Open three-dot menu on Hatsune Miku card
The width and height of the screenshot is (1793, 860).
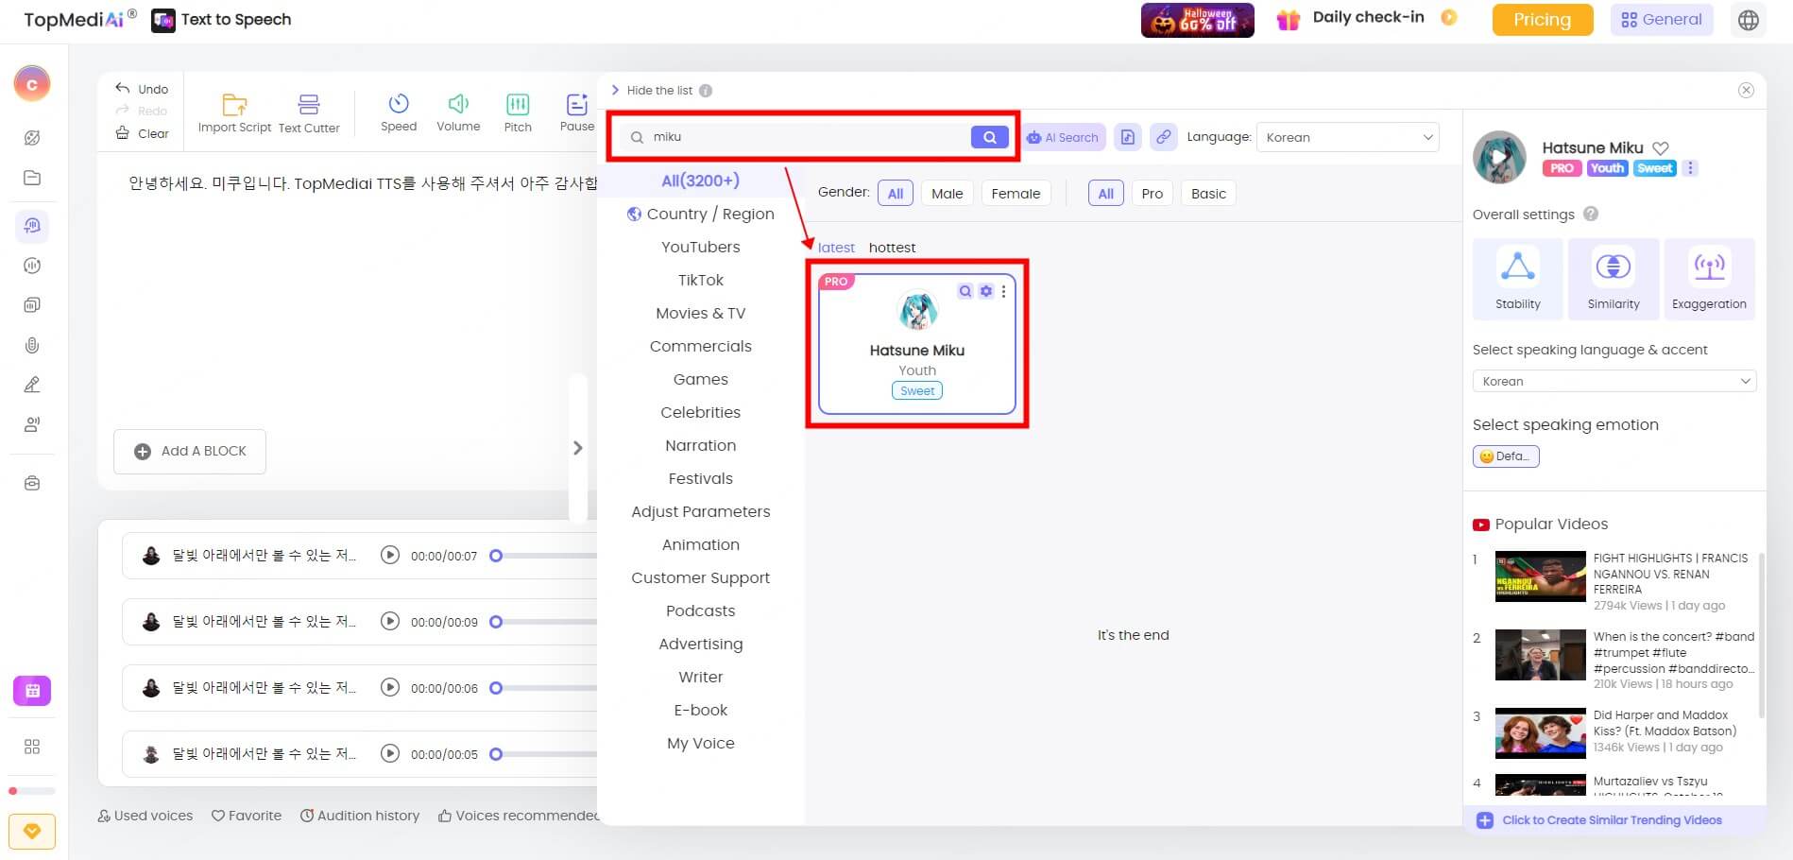click(x=1003, y=291)
